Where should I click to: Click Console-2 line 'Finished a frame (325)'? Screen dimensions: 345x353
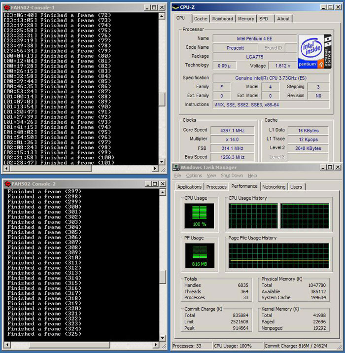click(x=44, y=334)
